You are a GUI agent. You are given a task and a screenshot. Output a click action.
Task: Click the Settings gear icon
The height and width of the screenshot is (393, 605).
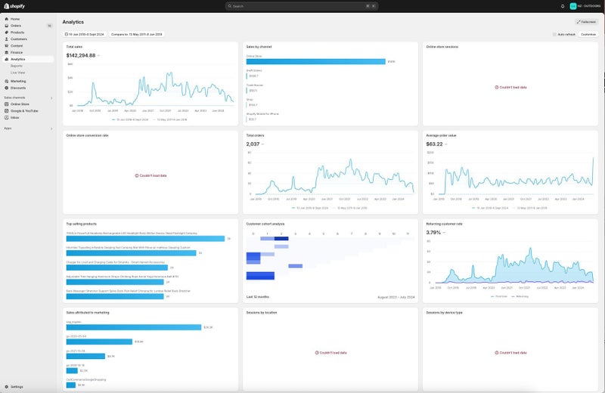click(6, 386)
